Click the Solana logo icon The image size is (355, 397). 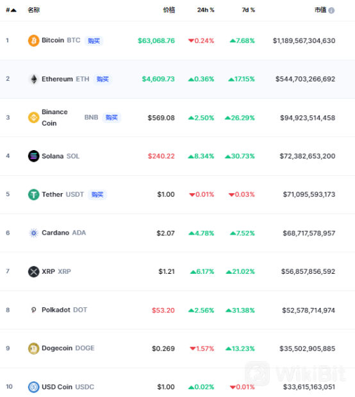tap(34, 156)
